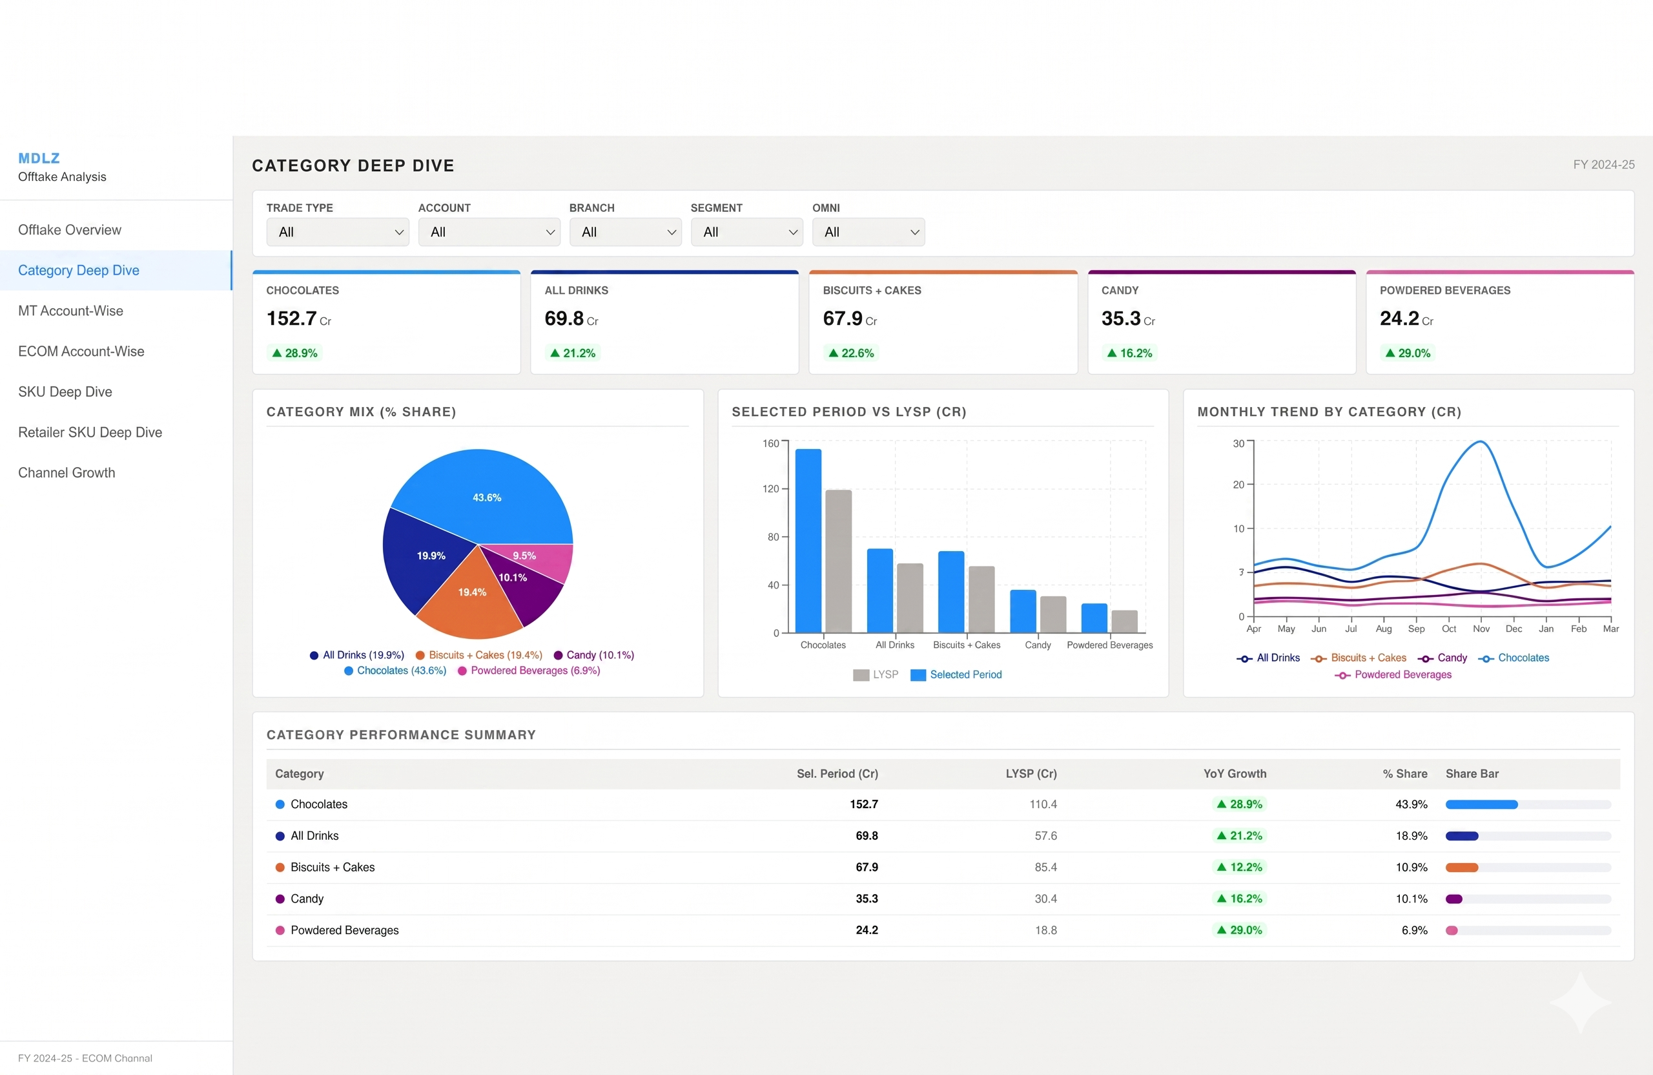Open the Omni dropdown

868,232
